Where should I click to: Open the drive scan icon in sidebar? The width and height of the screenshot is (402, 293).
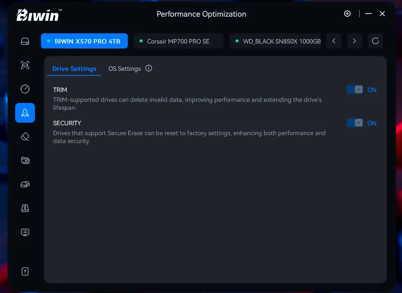[x=25, y=65]
